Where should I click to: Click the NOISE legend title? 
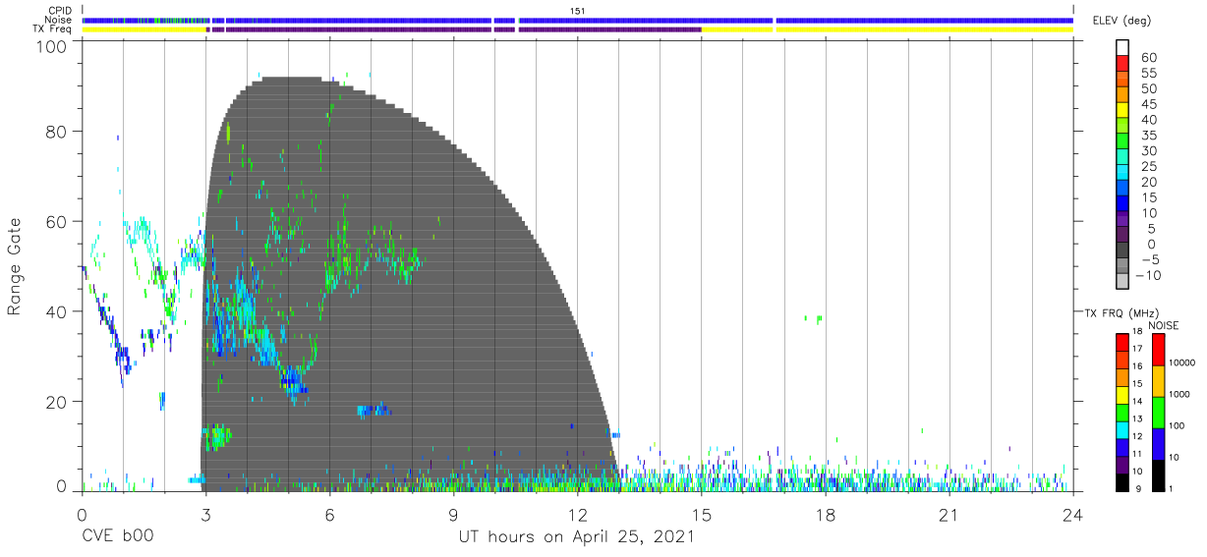coord(1163,325)
